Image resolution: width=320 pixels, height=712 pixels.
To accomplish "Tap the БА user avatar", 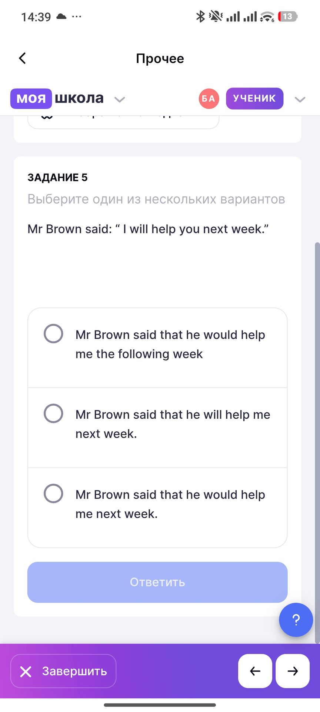I will coord(209,99).
